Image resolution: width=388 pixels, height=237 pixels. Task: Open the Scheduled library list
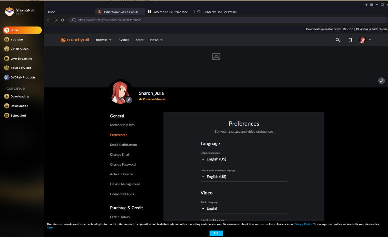pos(15,115)
